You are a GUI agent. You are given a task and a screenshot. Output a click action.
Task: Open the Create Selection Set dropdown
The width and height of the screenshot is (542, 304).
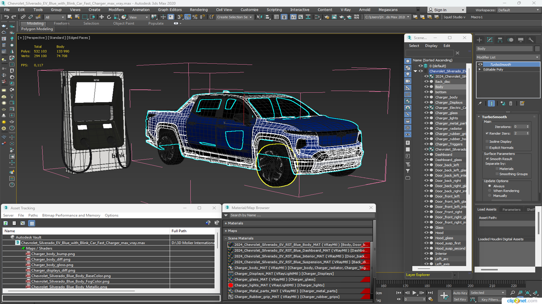pyautogui.click(x=234, y=17)
